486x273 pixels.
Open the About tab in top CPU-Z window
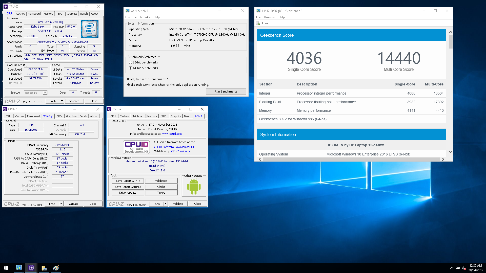click(x=95, y=14)
